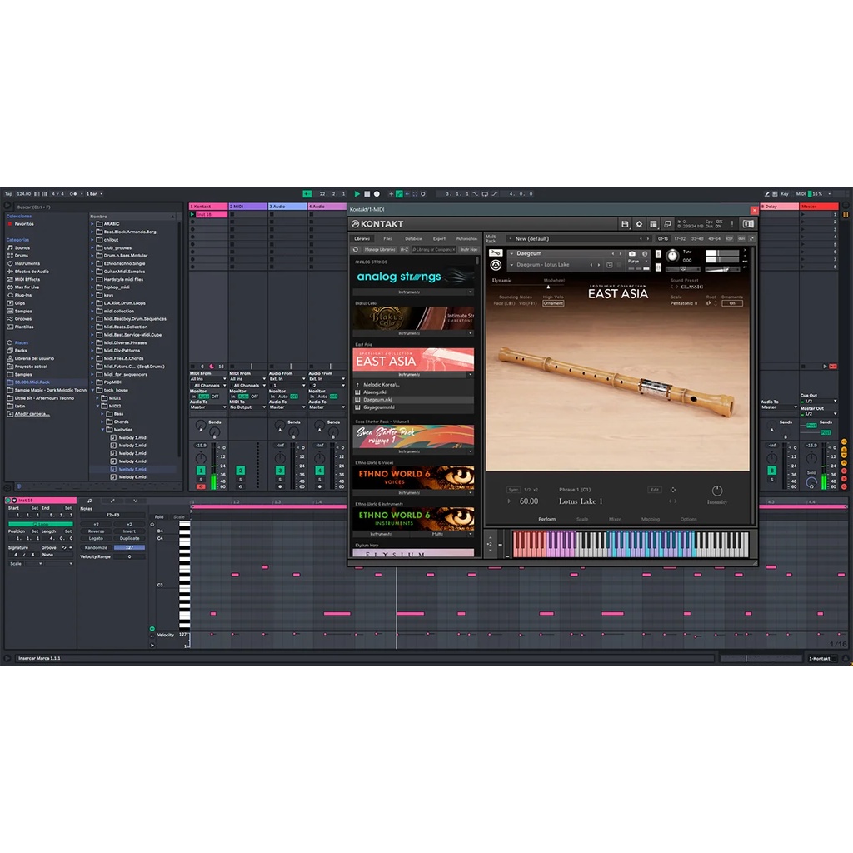Adjust the Daegeum Tune knob
853x853 pixels.
tap(672, 256)
